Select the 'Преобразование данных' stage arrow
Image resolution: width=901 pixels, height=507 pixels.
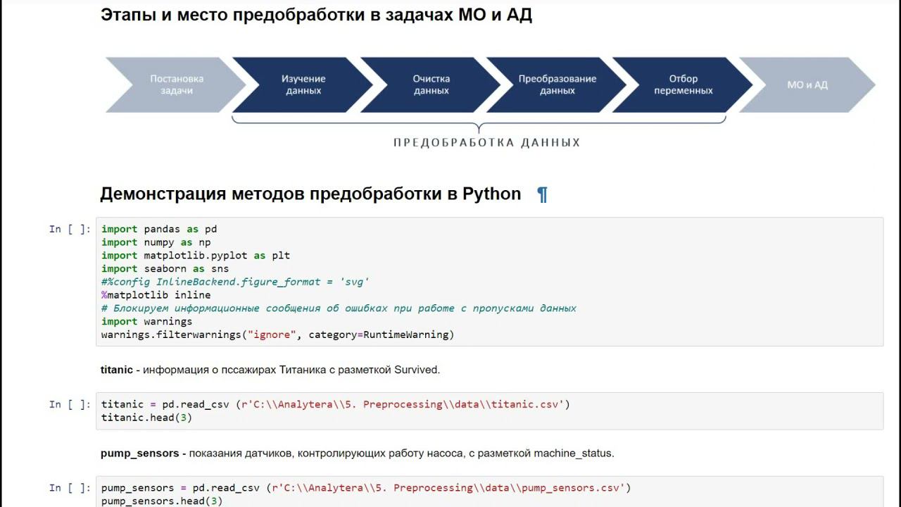(x=557, y=84)
